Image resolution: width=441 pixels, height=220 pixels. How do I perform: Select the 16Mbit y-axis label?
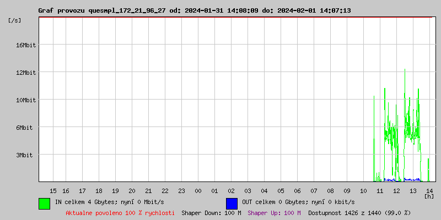pyautogui.click(x=25, y=45)
